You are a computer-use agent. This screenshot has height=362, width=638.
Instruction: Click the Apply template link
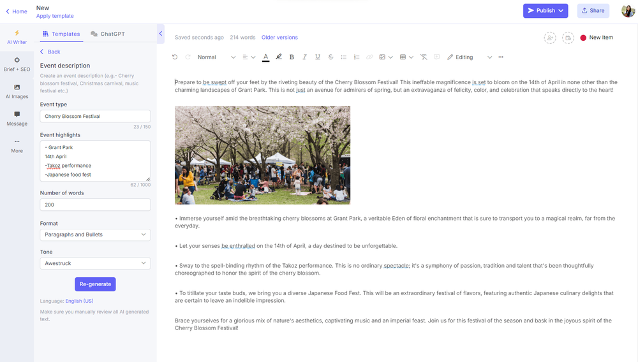point(55,16)
